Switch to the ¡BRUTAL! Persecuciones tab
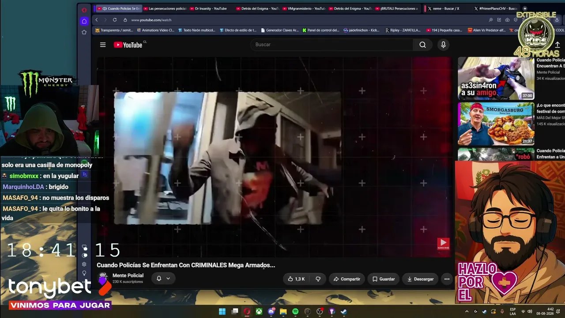Viewport: 565px width, 318px height. [396, 8]
